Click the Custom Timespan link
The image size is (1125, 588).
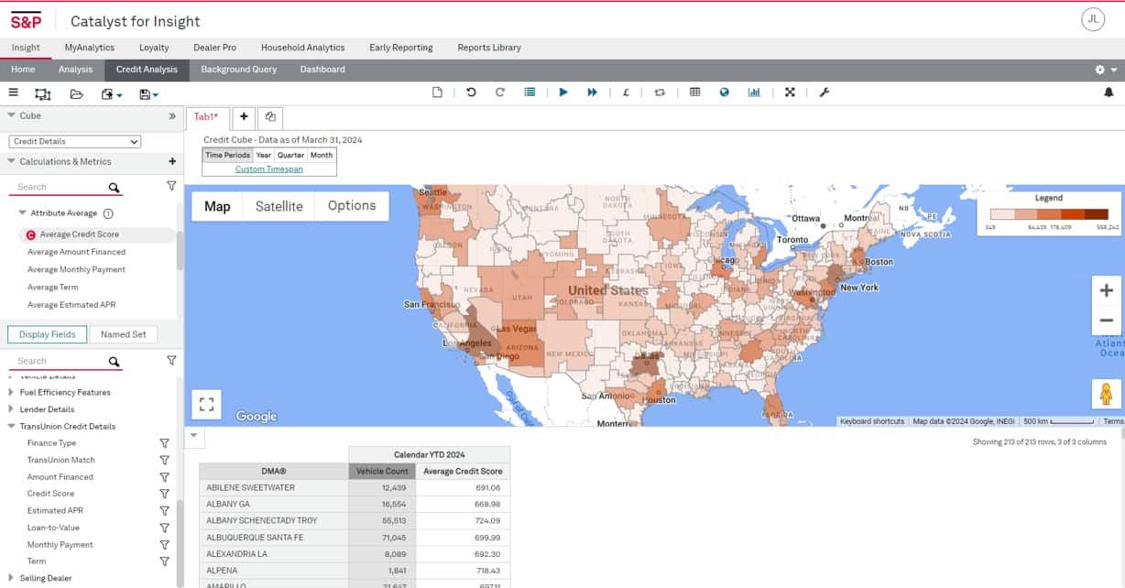tap(268, 169)
